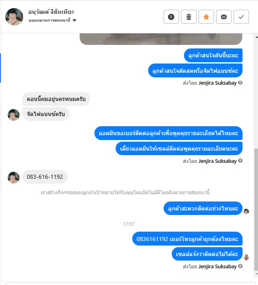Viewport: 258px width, 285px height.
Task: Mark conversation as spam with exclamation icon
Action: pyautogui.click(x=171, y=17)
